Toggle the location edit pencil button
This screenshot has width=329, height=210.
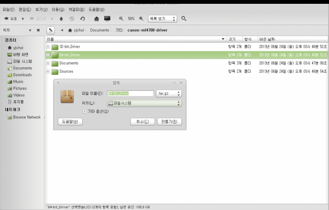pos(50,30)
